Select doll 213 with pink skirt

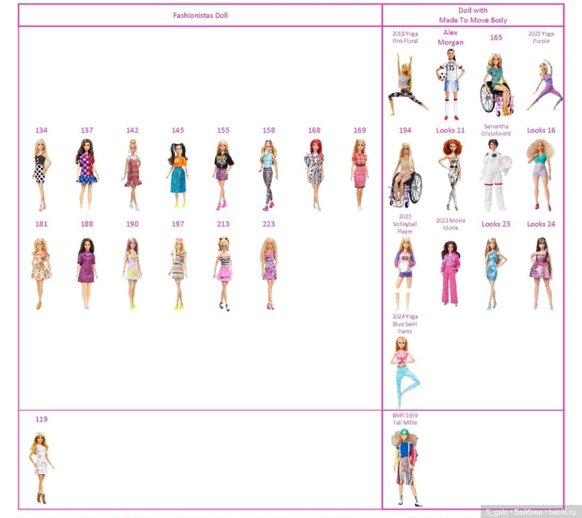tap(223, 272)
